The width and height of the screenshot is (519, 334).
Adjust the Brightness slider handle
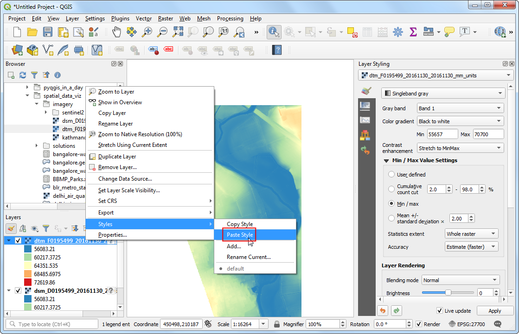pos(448,293)
